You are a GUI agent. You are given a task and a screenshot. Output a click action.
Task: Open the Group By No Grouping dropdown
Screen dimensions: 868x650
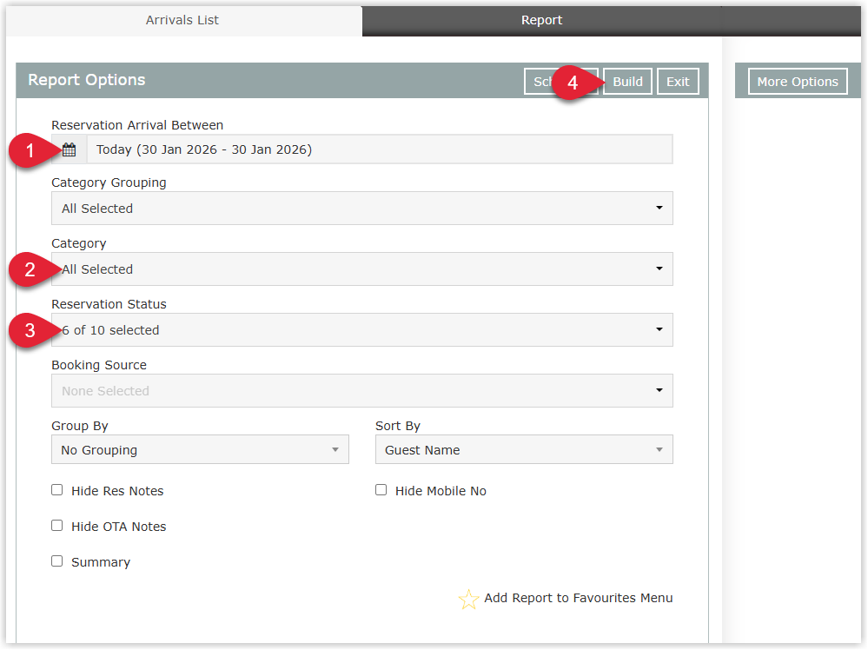click(200, 449)
